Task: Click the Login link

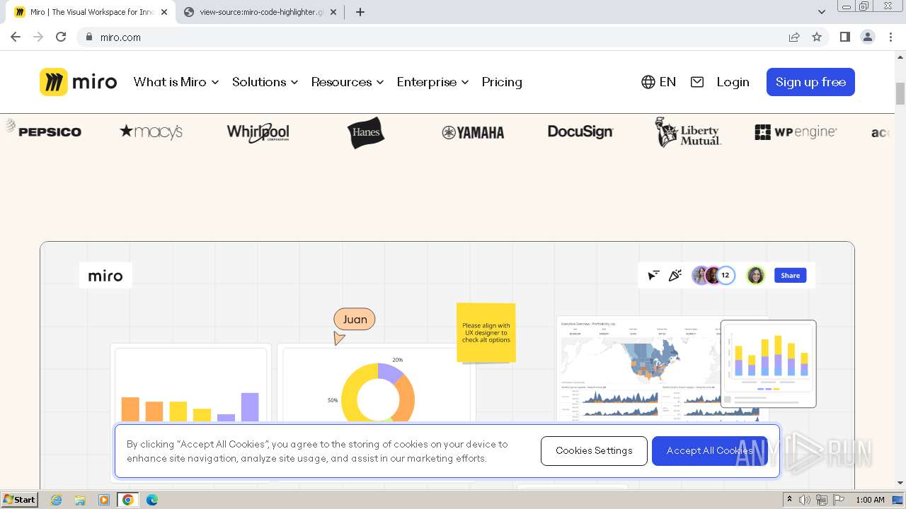Action: [733, 82]
